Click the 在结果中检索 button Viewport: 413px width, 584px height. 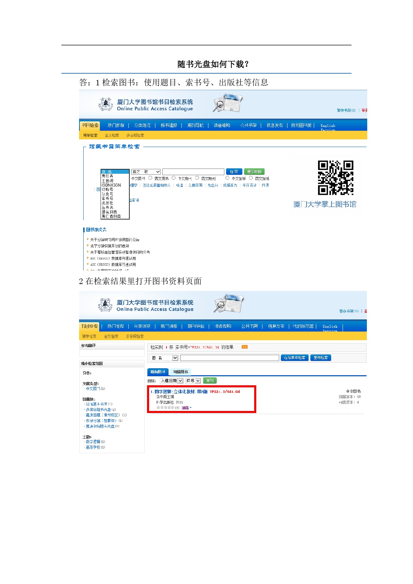point(294,358)
